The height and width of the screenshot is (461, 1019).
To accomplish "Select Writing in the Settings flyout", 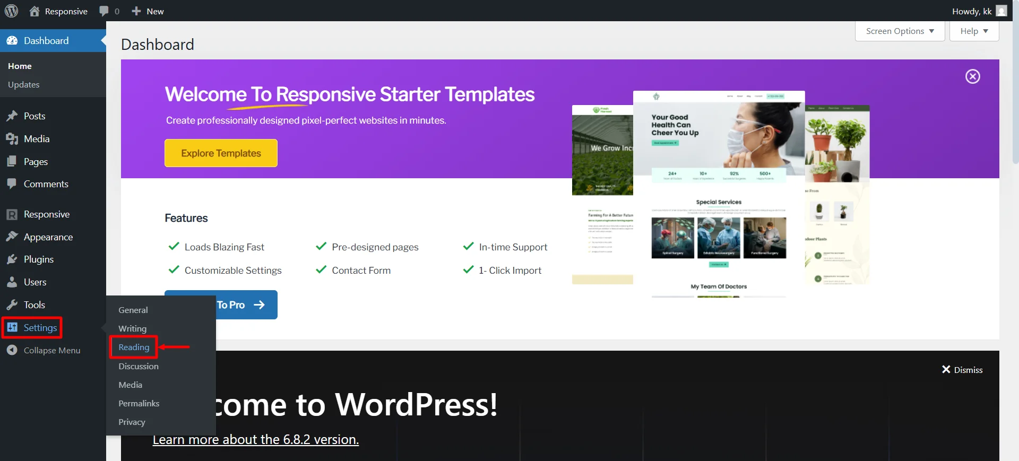I will (x=132, y=329).
